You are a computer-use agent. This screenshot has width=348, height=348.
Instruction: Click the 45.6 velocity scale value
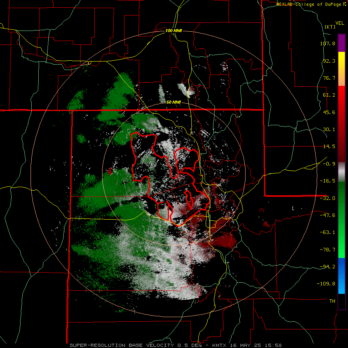click(x=329, y=112)
